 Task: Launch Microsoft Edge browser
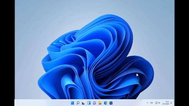(105, 103)
